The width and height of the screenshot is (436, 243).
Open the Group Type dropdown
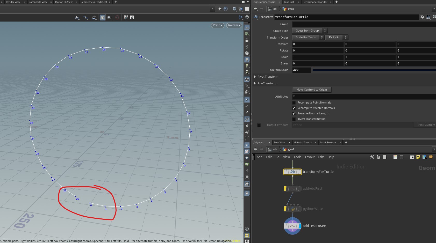310,31
